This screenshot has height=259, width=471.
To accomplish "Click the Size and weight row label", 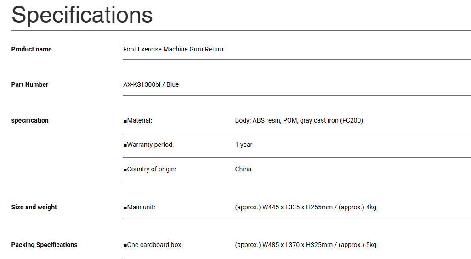I will (34, 207).
